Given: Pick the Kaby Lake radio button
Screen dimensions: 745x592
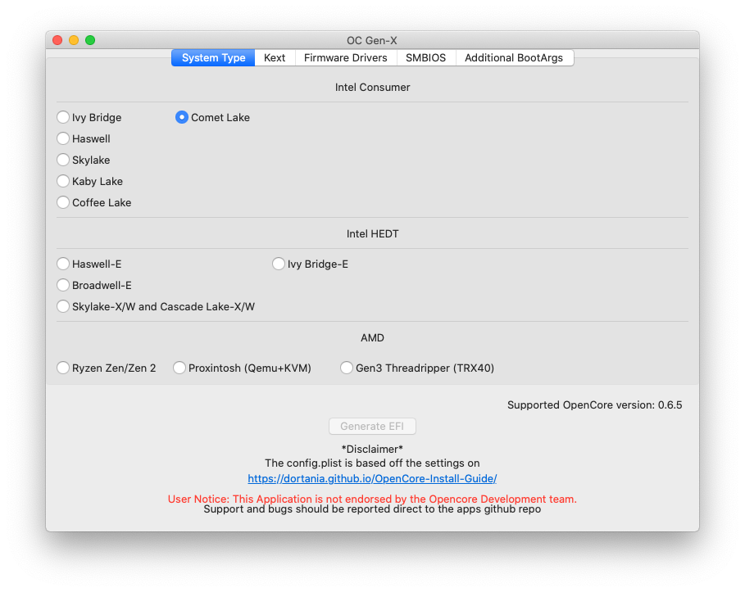Looking at the screenshot, I should [x=63, y=181].
